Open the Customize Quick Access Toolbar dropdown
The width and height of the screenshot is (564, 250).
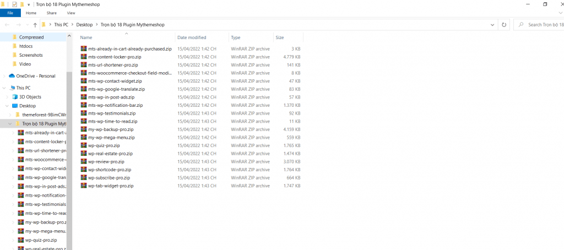pyautogui.click(x=29, y=4)
